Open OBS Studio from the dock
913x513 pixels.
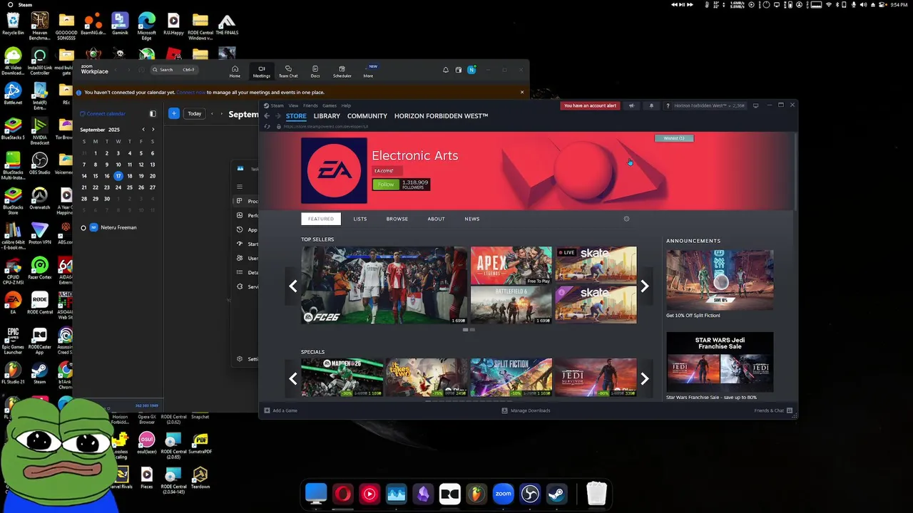tap(530, 494)
